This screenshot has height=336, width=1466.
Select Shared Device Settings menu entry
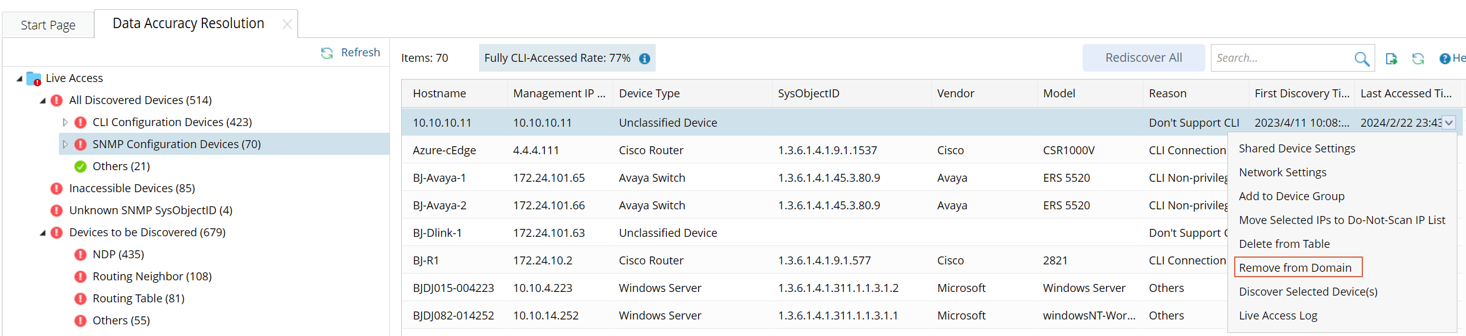pos(1297,149)
